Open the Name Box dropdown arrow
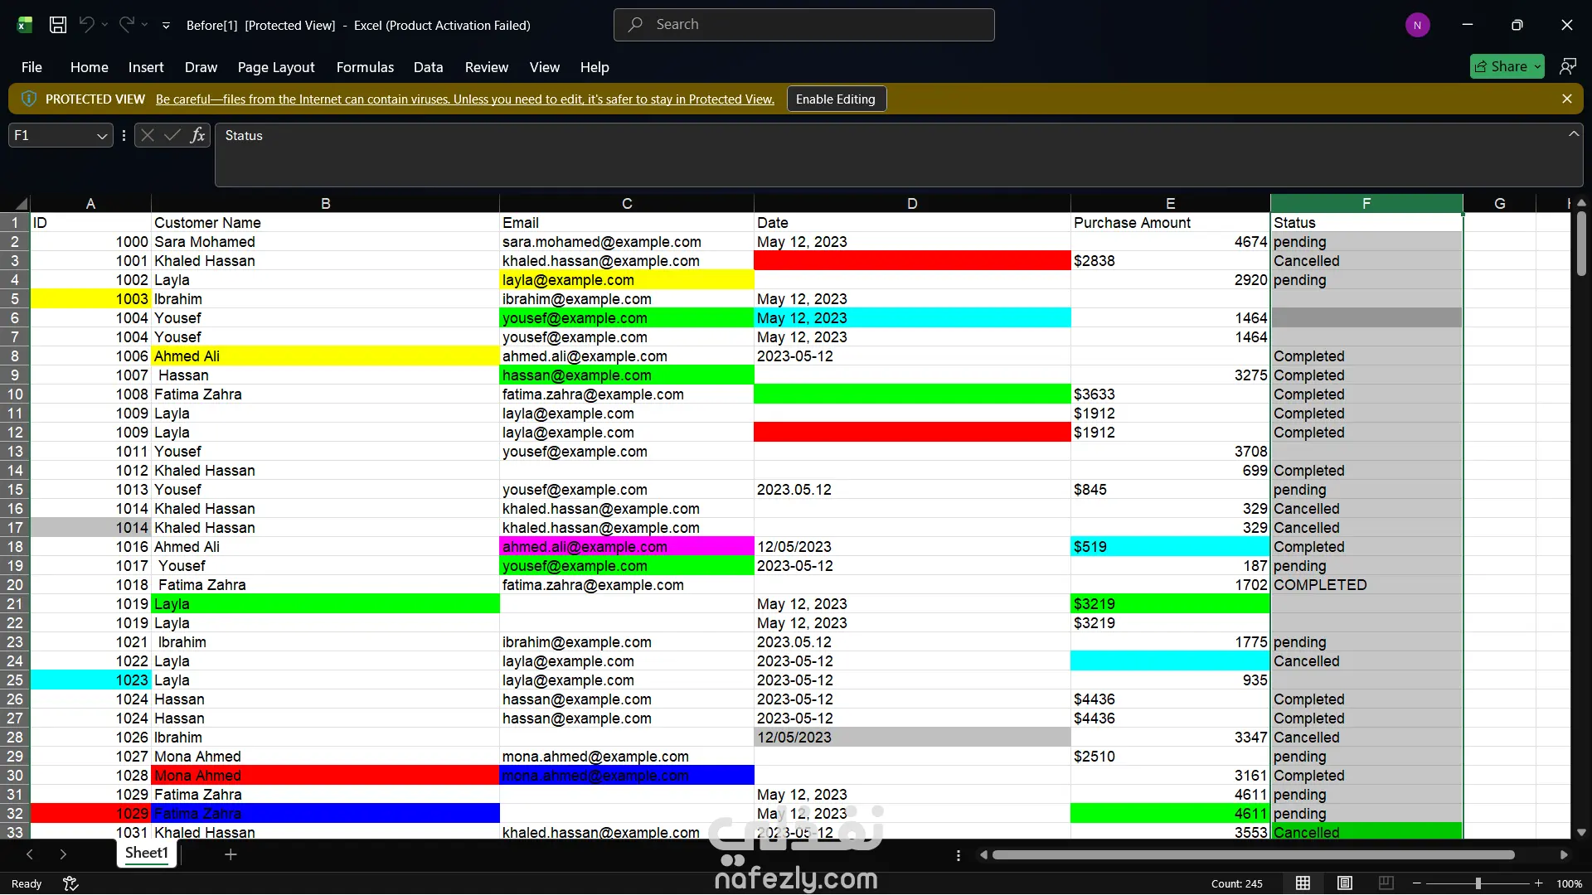This screenshot has width=1592, height=895. tap(102, 136)
